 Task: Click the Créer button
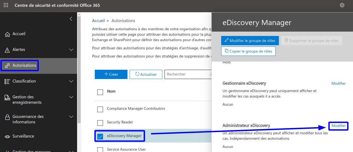click(x=111, y=74)
